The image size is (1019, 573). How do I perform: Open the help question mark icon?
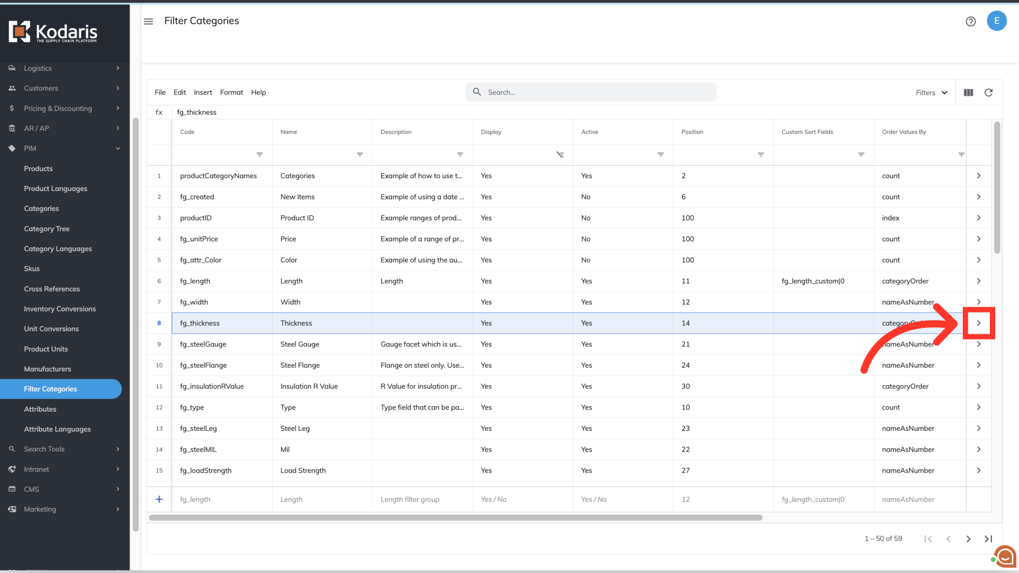971,21
